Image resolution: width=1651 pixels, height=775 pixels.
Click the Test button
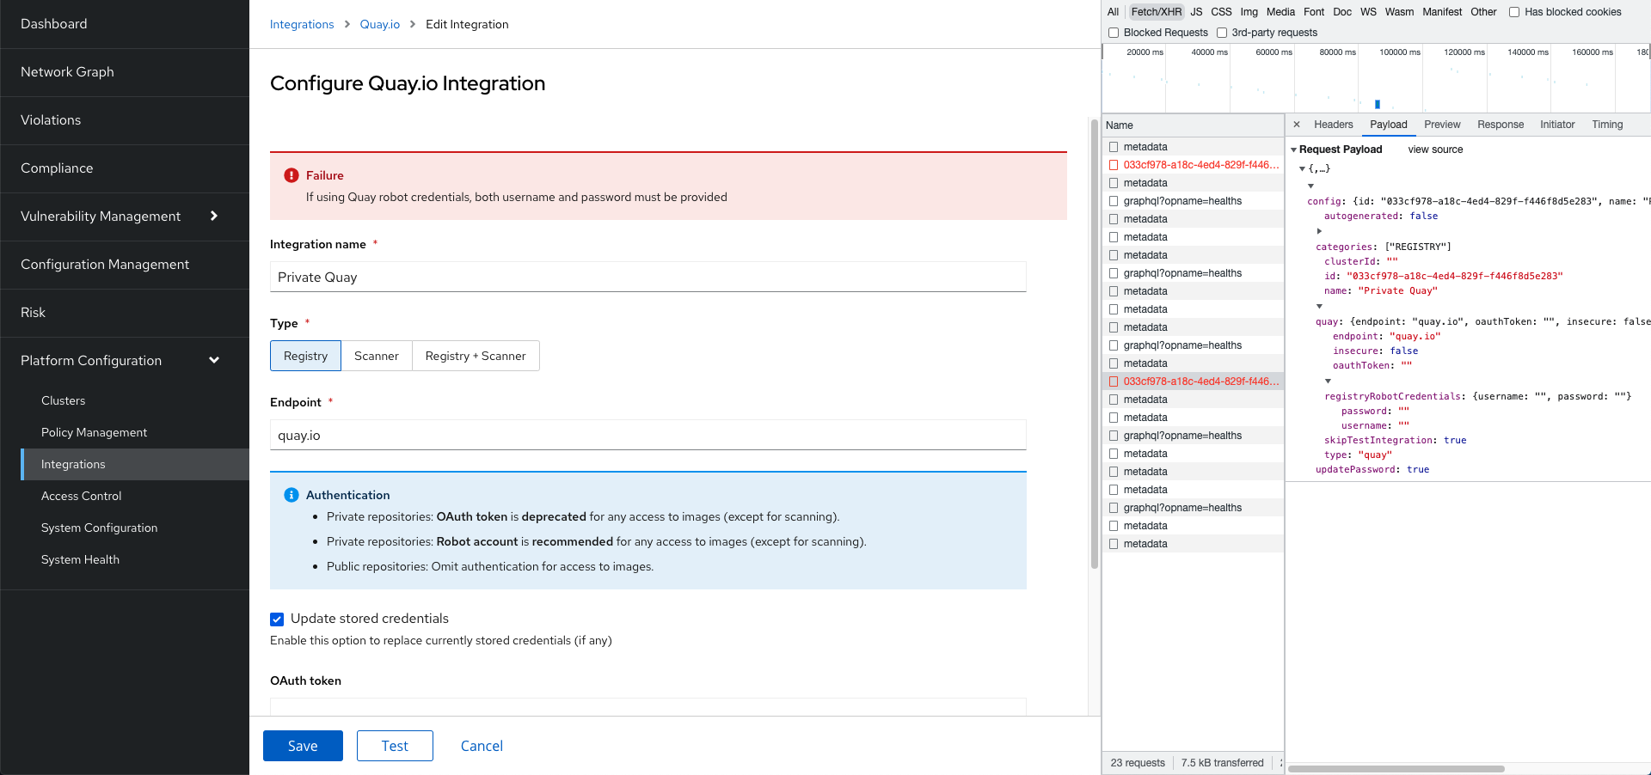pyautogui.click(x=395, y=746)
